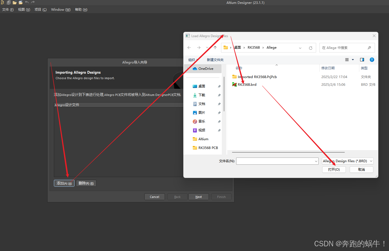Screen dimensions: 389x251
Task: Click the pin icon beside 下载
Action: (219, 95)
